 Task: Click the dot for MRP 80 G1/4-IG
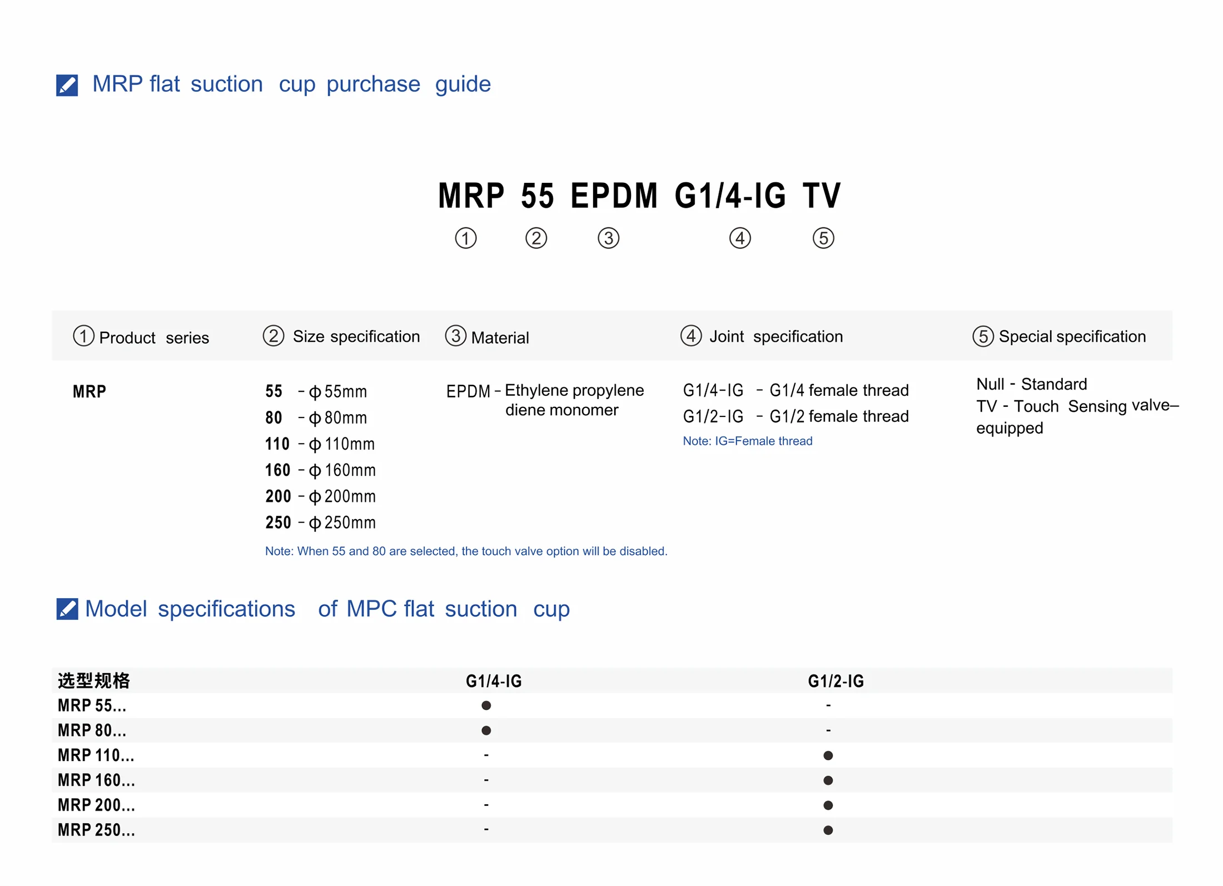click(x=486, y=730)
